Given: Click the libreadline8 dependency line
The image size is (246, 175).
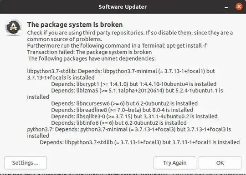Looking at the screenshot, I should point(122,110).
